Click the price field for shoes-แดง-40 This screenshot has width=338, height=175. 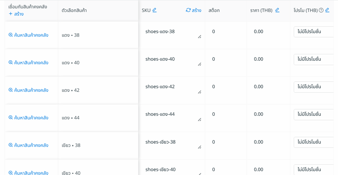pyautogui.click(x=267, y=59)
